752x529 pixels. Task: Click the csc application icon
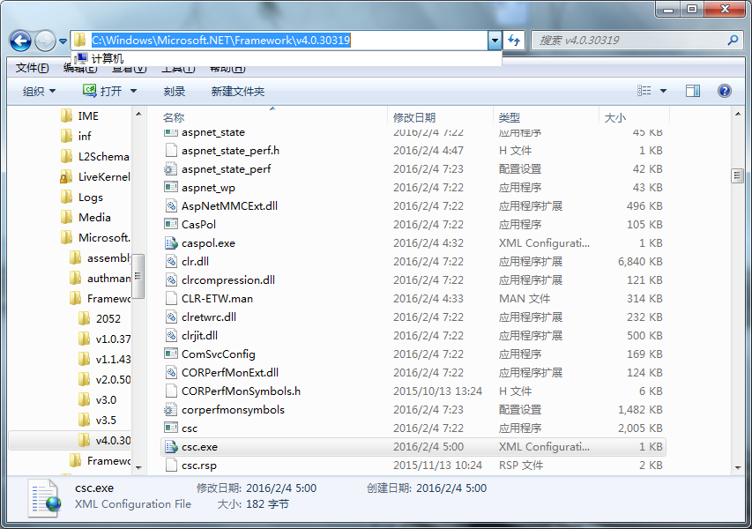tap(171, 428)
